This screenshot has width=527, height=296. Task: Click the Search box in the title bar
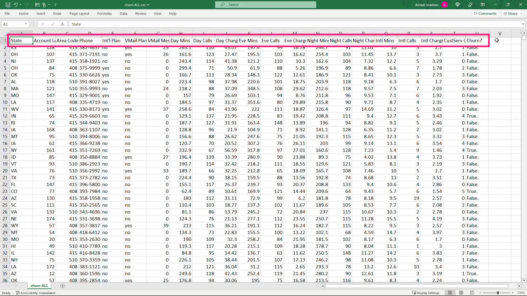(x=265, y=5)
